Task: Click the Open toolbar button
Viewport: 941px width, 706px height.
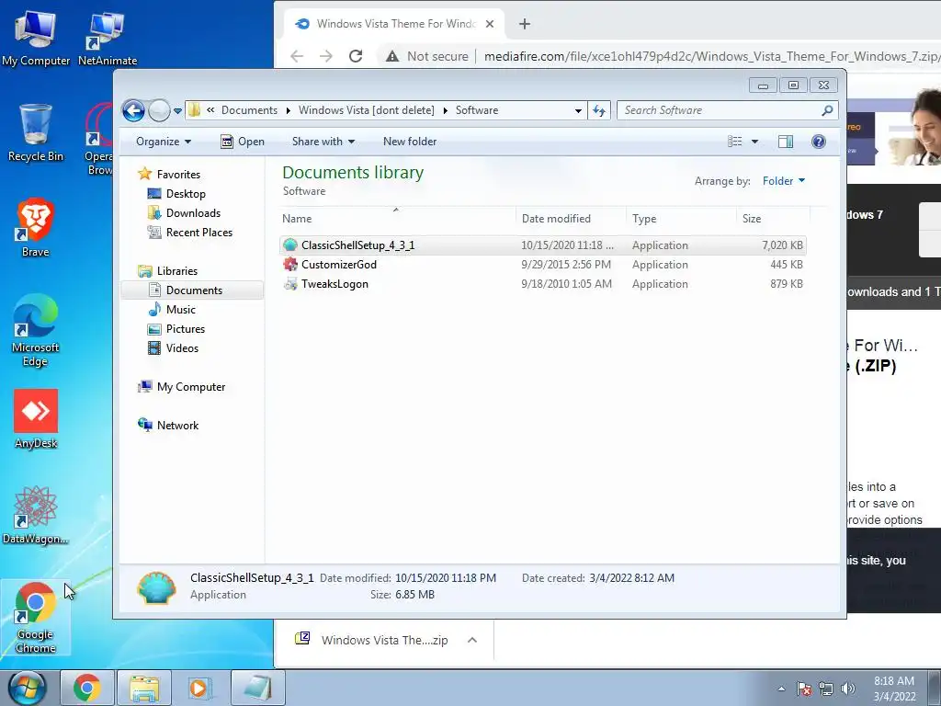Action: coord(243,142)
